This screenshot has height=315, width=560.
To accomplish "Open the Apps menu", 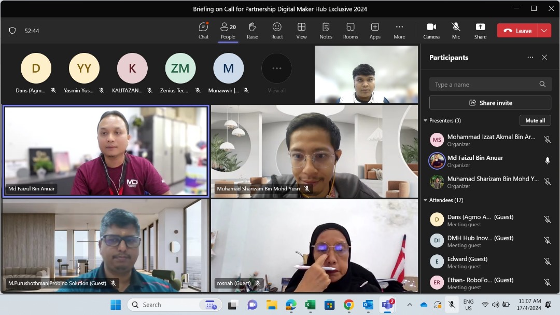I will (375, 30).
